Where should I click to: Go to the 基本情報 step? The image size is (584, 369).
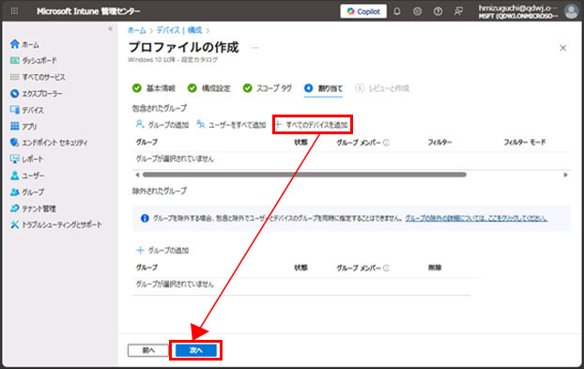[154, 88]
